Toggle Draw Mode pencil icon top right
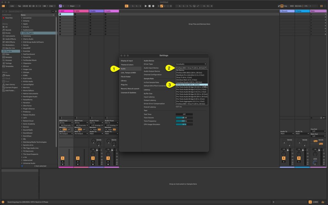Screen dimensions: 328x205 point(279,6)
